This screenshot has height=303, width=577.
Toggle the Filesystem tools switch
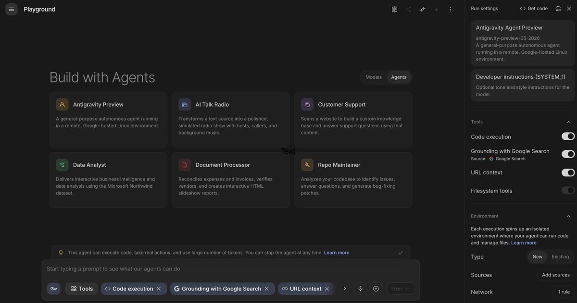pos(568,190)
